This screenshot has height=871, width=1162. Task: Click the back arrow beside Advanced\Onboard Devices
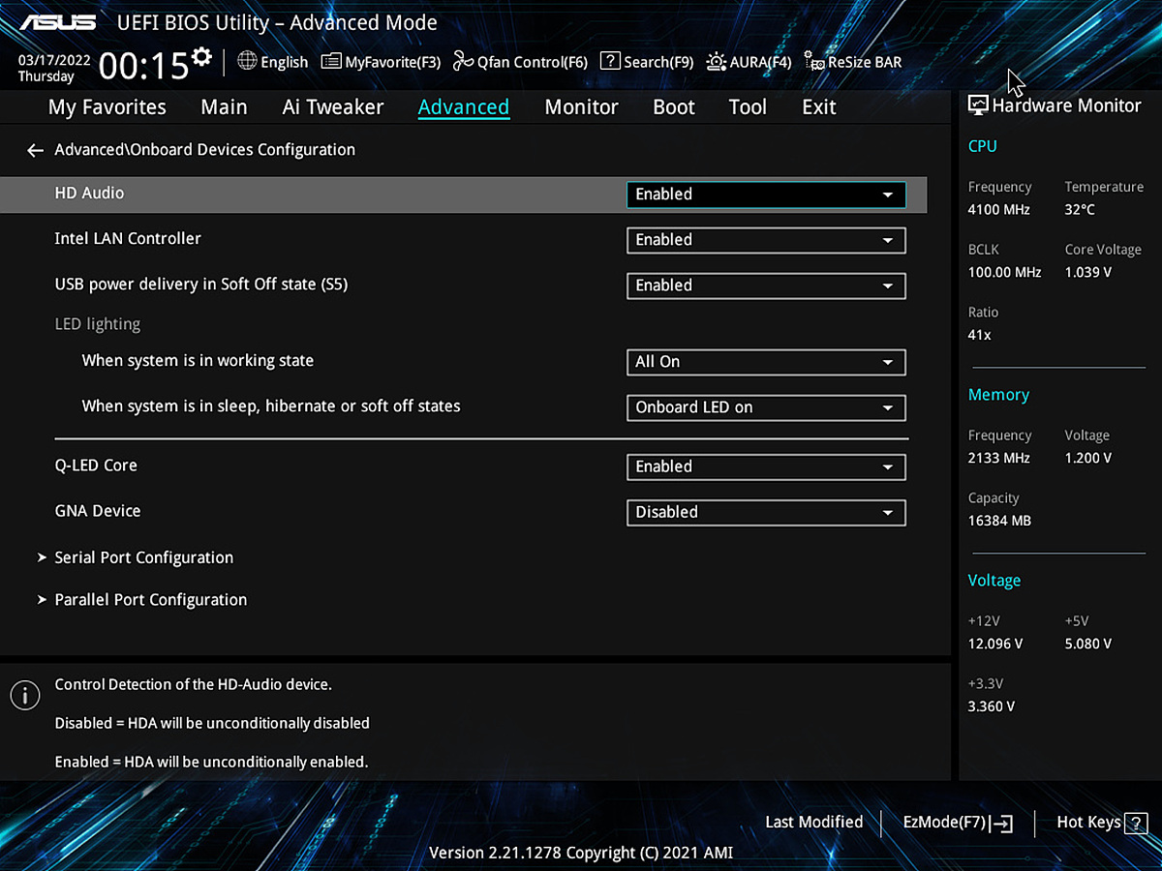[36, 150]
